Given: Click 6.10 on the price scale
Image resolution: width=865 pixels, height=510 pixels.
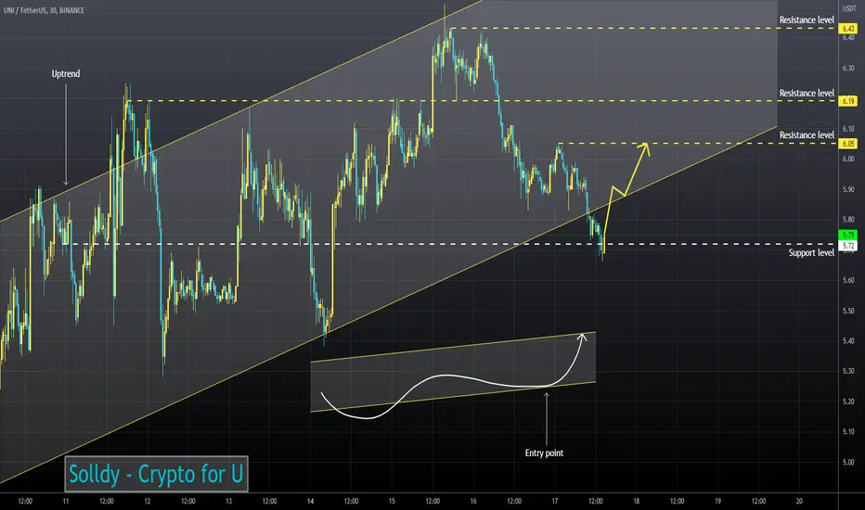Looking at the screenshot, I should [848, 129].
